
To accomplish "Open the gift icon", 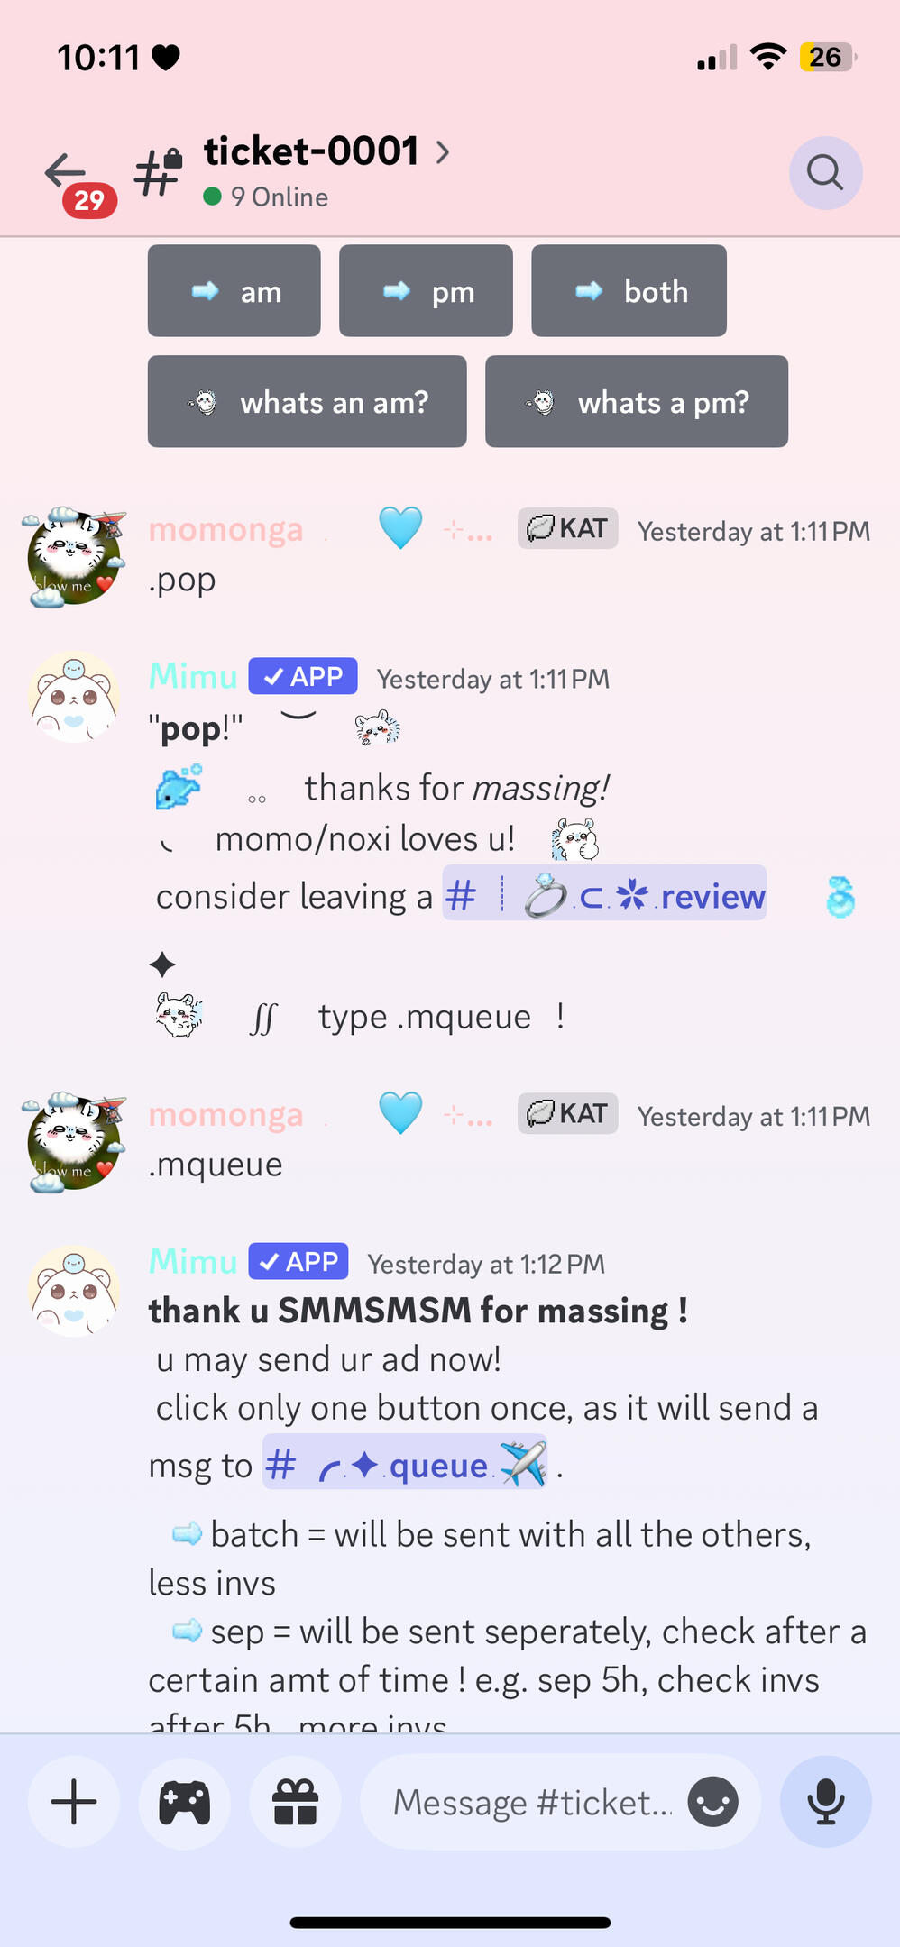I will click(296, 1802).
